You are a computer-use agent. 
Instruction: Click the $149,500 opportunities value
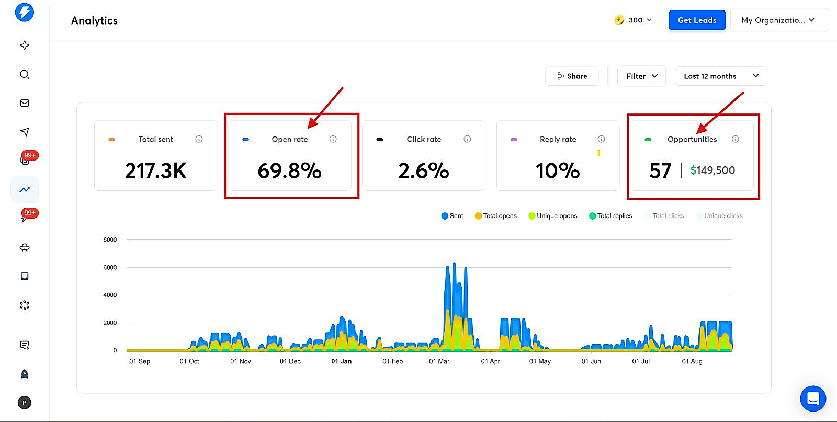tap(712, 170)
